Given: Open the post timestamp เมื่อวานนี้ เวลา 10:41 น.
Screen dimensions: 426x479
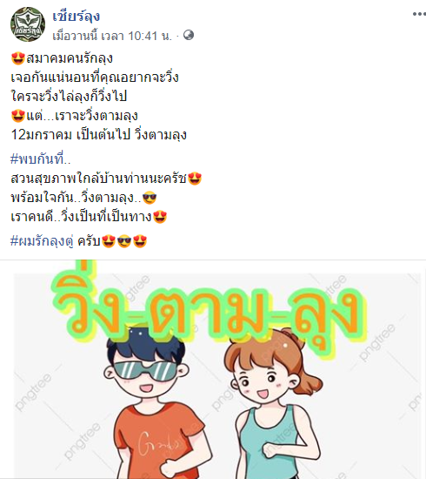Looking at the screenshot, I should click(112, 36).
